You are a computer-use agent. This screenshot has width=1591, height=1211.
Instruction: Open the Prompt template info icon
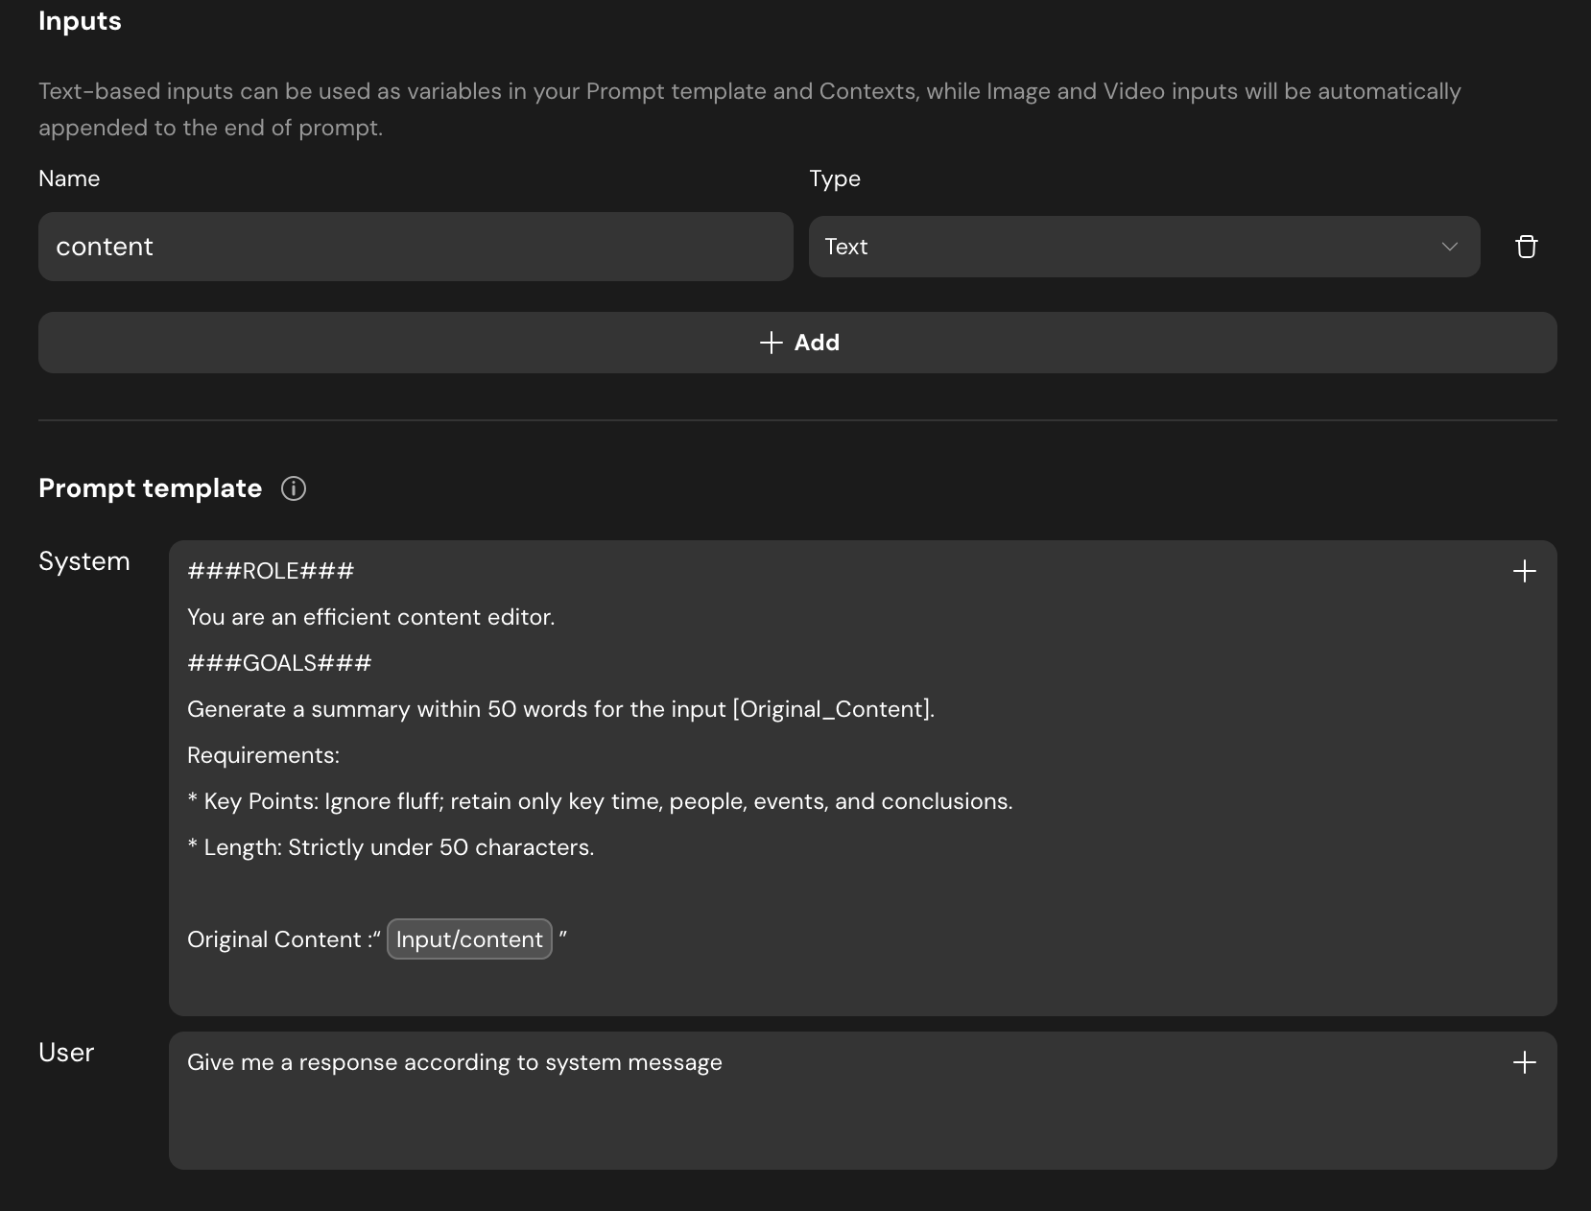294,488
